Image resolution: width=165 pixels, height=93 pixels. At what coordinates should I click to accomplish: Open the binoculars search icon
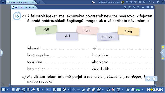[x=23, y=90]
